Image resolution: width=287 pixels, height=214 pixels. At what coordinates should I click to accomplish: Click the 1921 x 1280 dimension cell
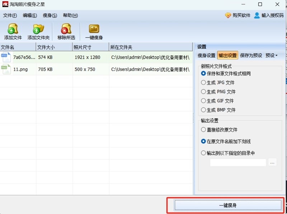[x=87, y=57]
